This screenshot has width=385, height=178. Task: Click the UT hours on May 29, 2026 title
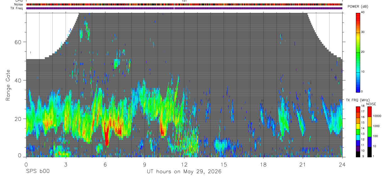pyautogui.click(x=184, y=172)
